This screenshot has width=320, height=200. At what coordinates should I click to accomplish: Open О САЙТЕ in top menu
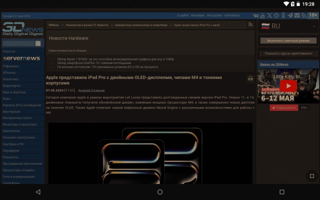pos(182,15)
